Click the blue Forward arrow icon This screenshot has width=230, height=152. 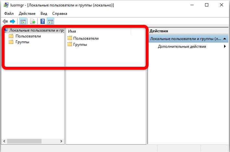click(x=13, y=21)
